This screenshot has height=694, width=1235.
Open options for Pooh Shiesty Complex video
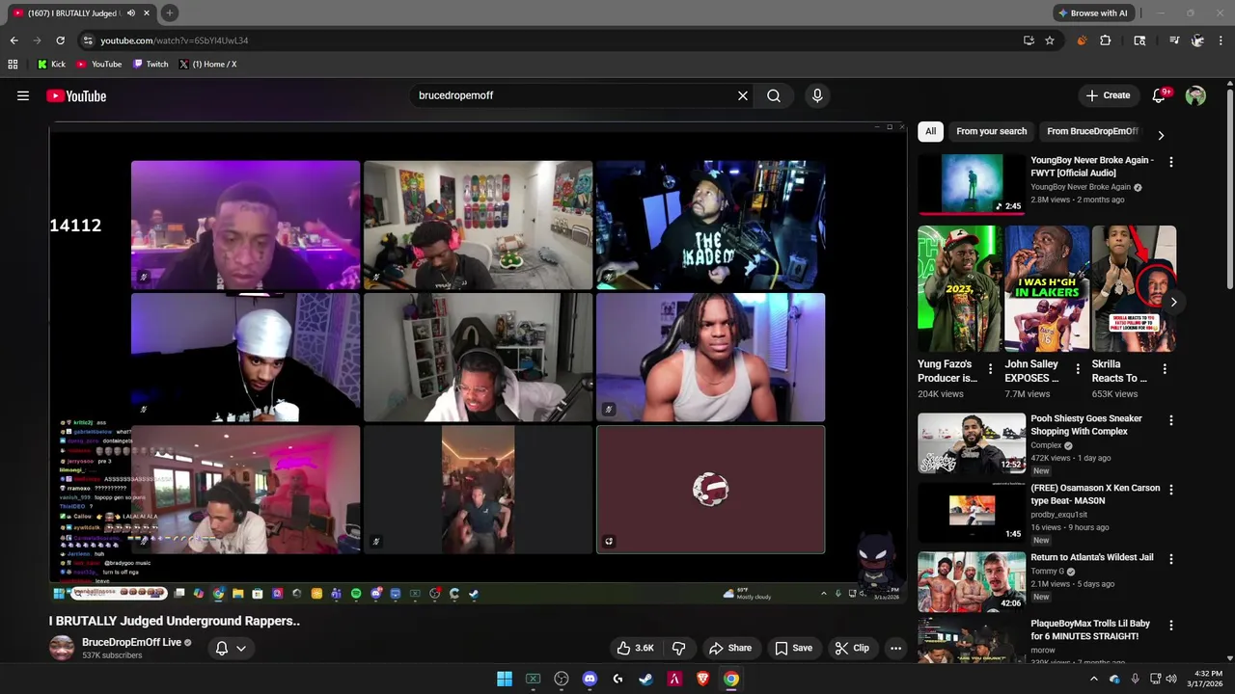[x=1170, y=420]
